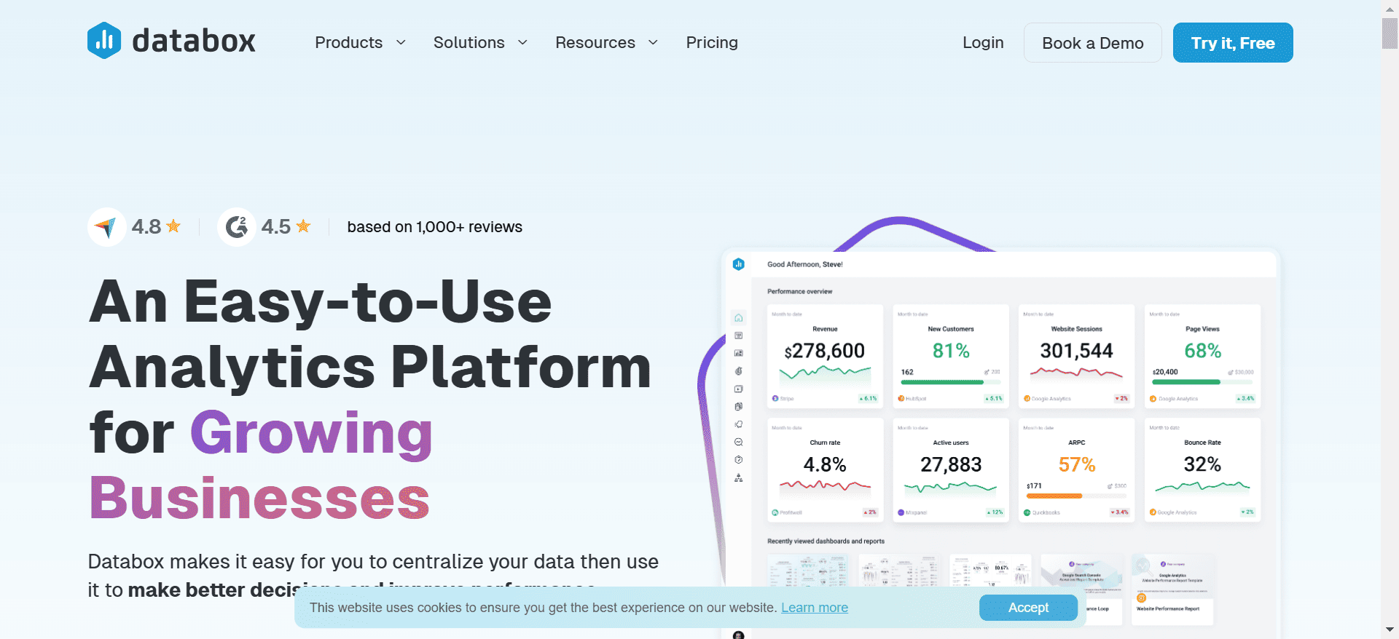Click the Capterra rating icon beside 4.8

tap(106, 227)
